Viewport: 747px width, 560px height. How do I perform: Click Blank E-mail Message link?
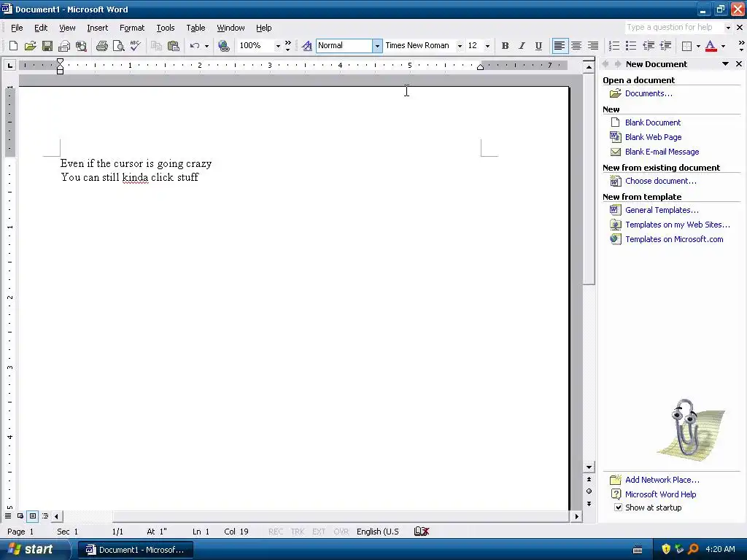point(662,152)
